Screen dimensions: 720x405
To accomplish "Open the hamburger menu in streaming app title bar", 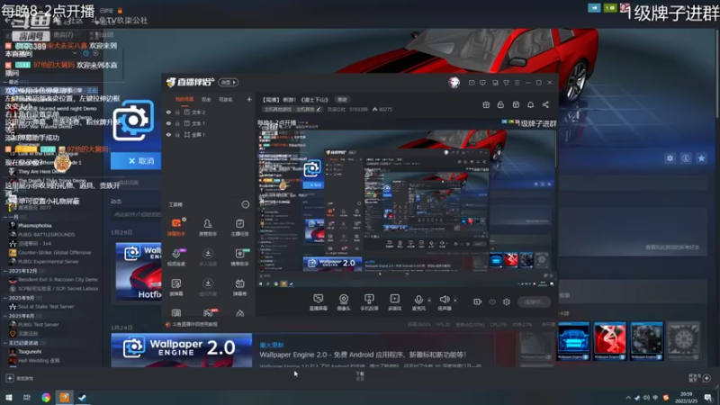I will pyautogui.click(x=517, y=83).
